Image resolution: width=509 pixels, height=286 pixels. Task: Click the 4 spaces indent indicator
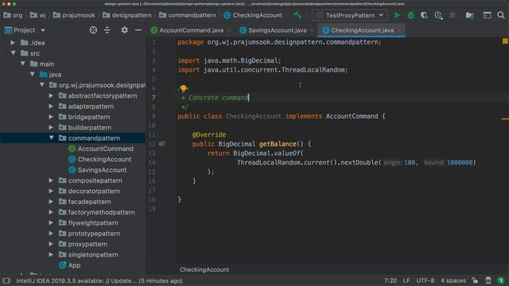point(453,280)
